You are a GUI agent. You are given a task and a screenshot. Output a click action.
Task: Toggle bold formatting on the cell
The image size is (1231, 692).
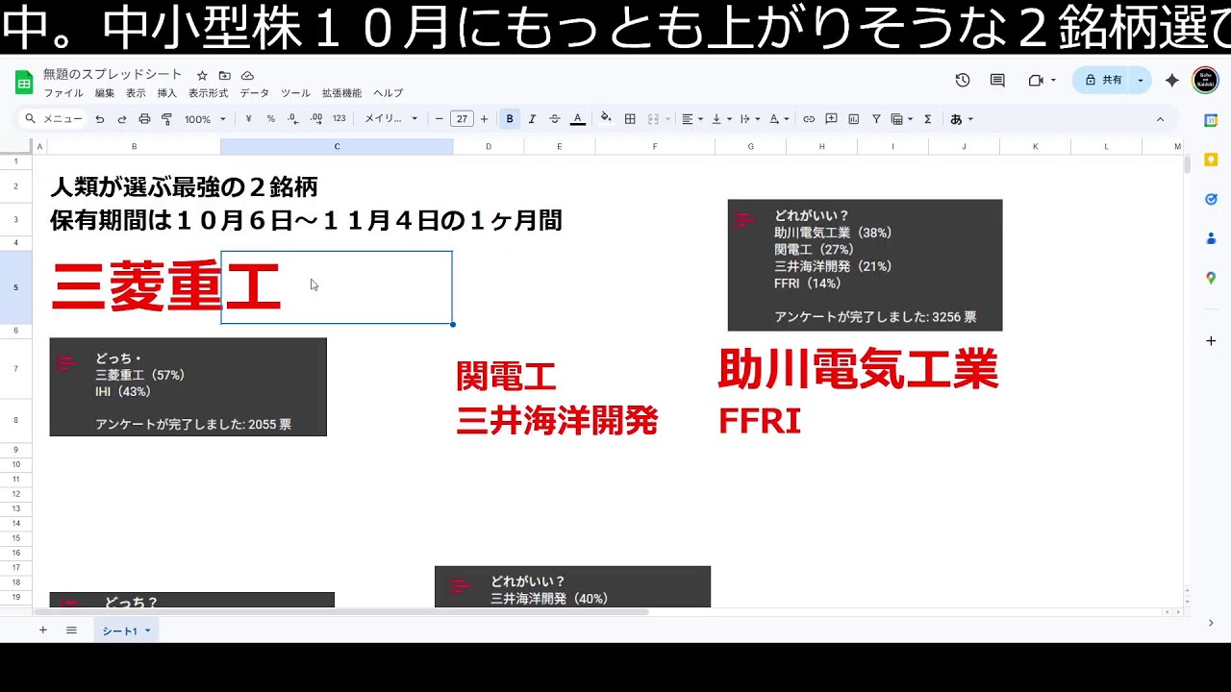coord(509,118)
